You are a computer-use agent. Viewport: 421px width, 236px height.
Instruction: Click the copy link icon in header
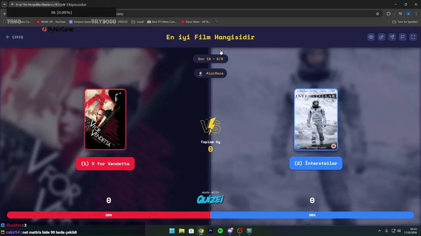pos(382,37)
